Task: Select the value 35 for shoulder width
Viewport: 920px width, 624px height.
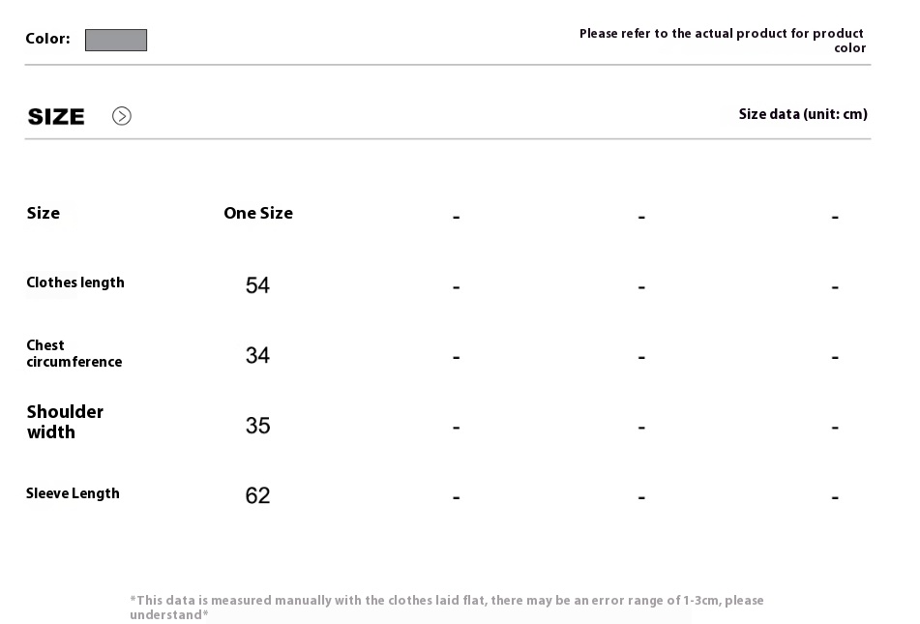Action: pos(257,426)
